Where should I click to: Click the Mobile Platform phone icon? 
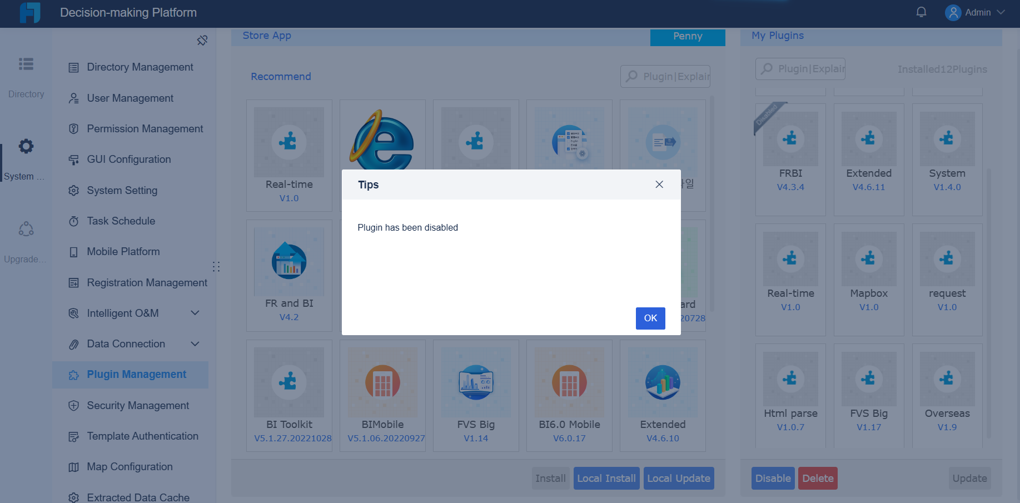73,252
